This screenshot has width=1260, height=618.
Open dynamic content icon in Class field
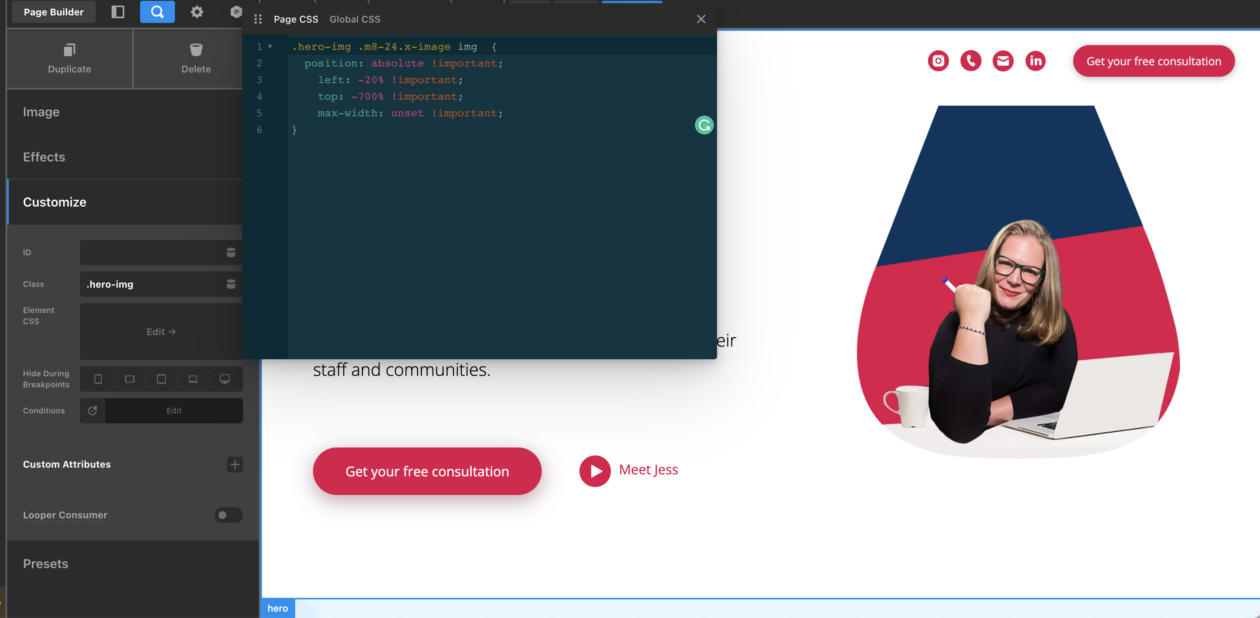(x=231, y=284)
